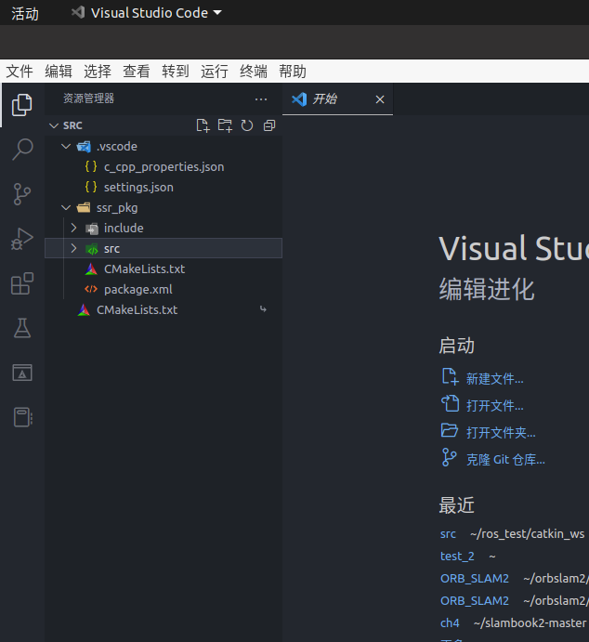This screenshot has height=642, width=589.
Task: Collapse the ssr_pkg folder
Action: click(x=66, y=207)
